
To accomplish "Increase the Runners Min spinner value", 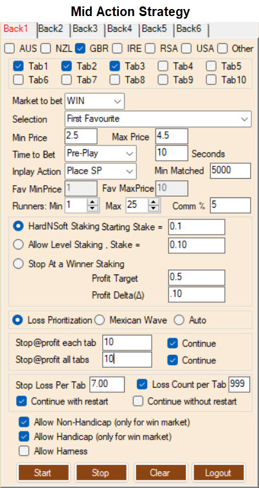I will (93, 202).
